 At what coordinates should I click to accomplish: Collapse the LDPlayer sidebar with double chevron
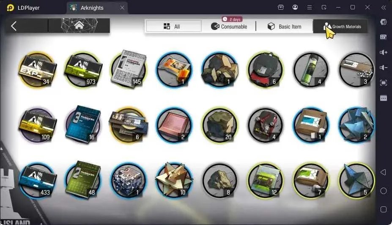(x=384, y=8)
